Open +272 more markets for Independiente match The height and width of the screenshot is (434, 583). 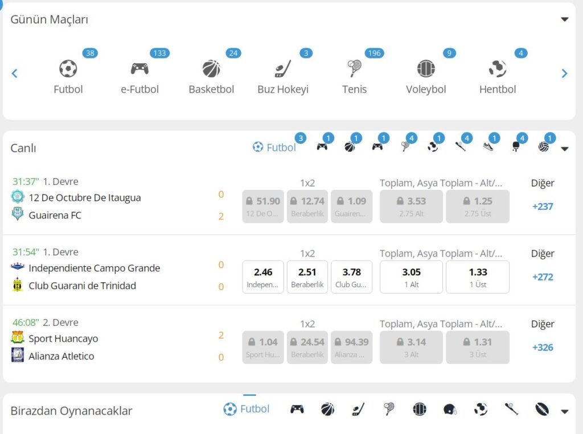[543, 277]
